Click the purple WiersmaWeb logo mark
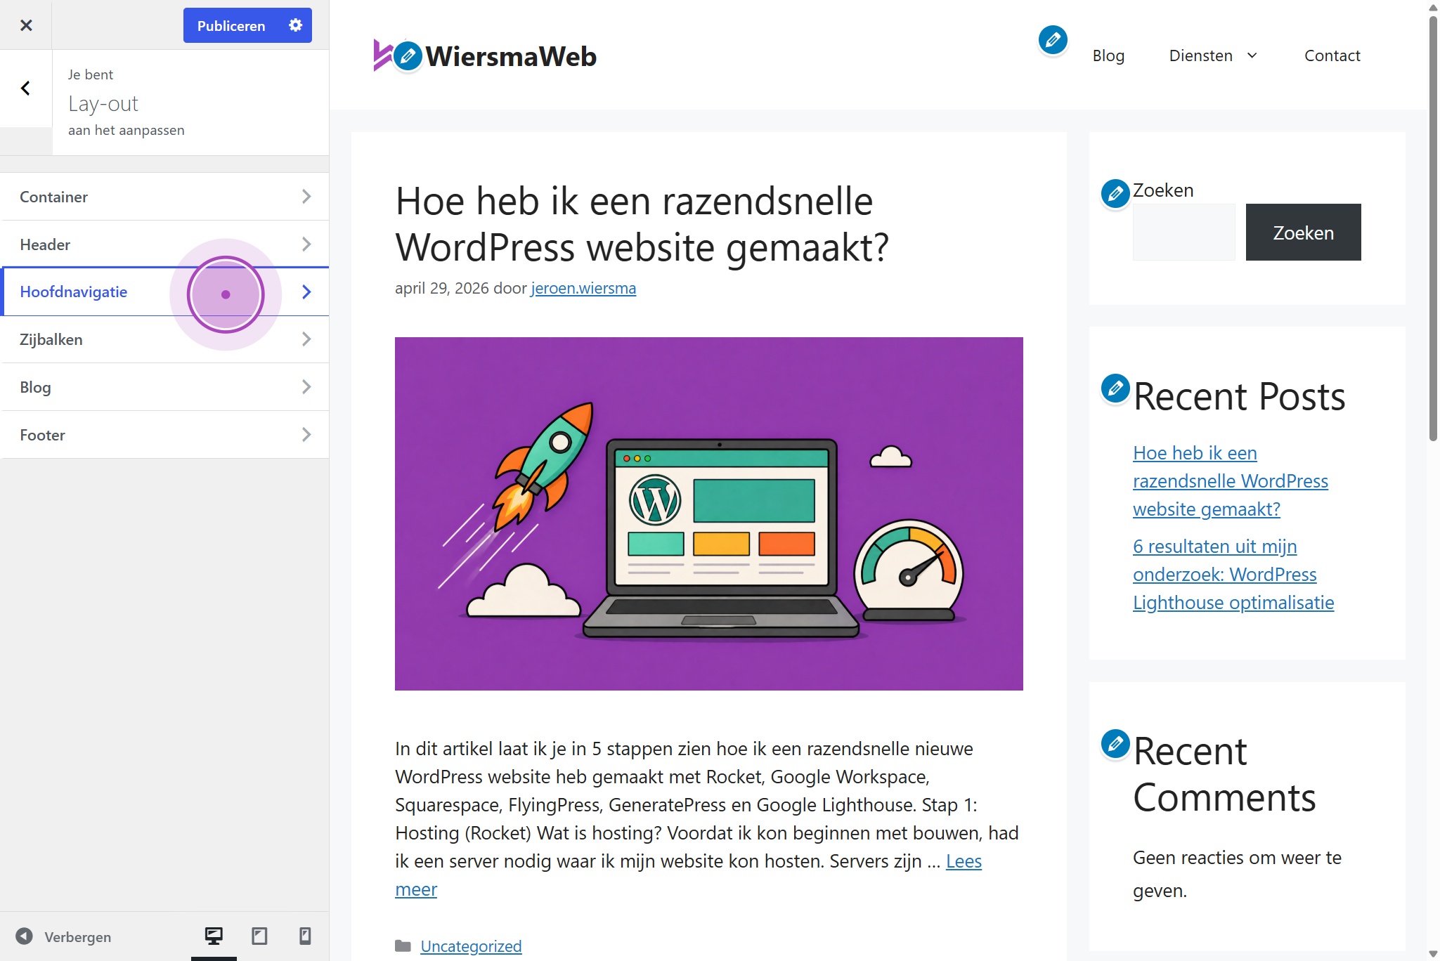This screenshot has width=1440, height=961. (382, 55)
